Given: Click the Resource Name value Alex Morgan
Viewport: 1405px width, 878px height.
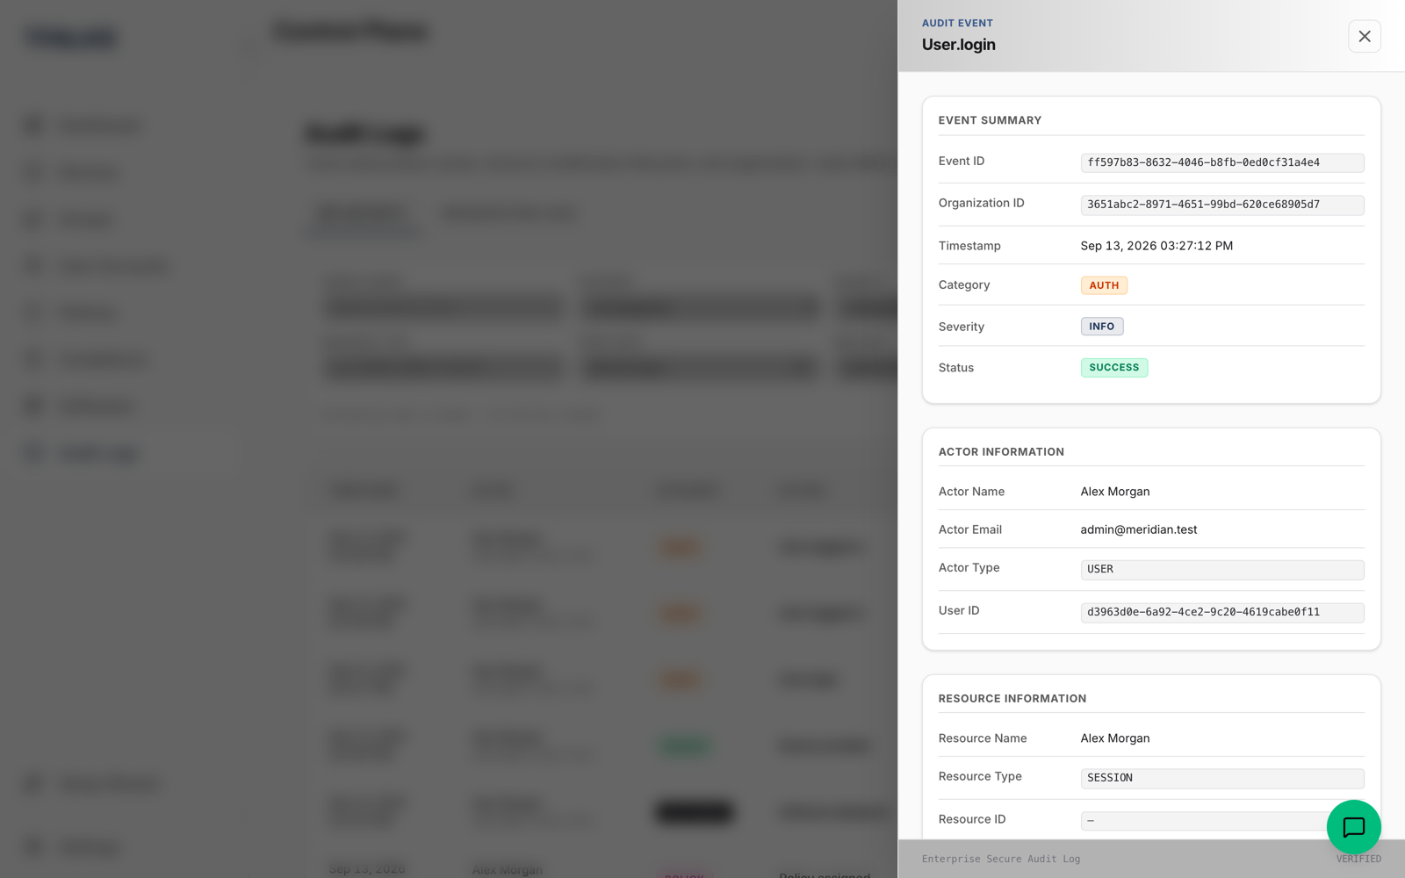Looking at the screenshot, I should (1114, 738).
